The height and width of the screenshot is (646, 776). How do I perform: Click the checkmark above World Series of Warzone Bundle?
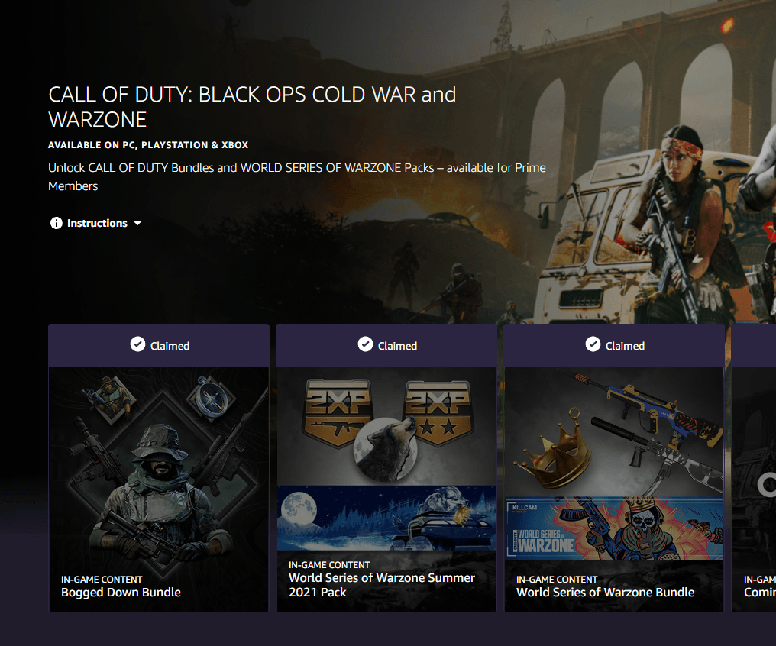coord(593,344)
